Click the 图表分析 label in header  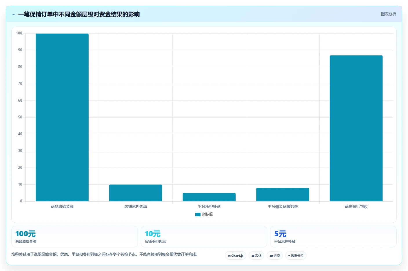pyautogui.click(x=388, y=14)
